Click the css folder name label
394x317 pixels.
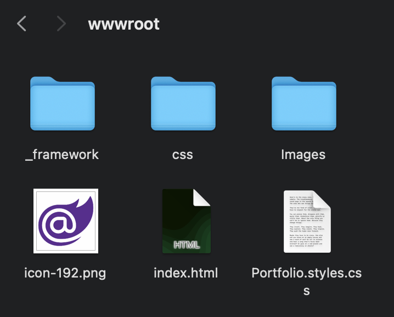(x=183, y=155)
